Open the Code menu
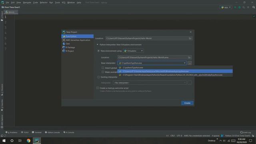256x144 pixels. coord(36,2)
